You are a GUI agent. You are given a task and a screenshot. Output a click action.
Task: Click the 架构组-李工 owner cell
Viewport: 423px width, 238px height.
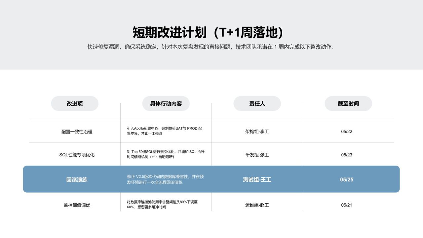(257, 132)
